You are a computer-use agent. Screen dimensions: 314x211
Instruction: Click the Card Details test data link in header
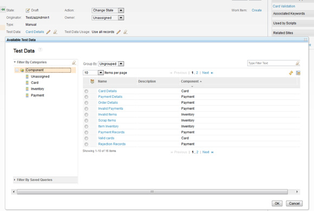35,32
